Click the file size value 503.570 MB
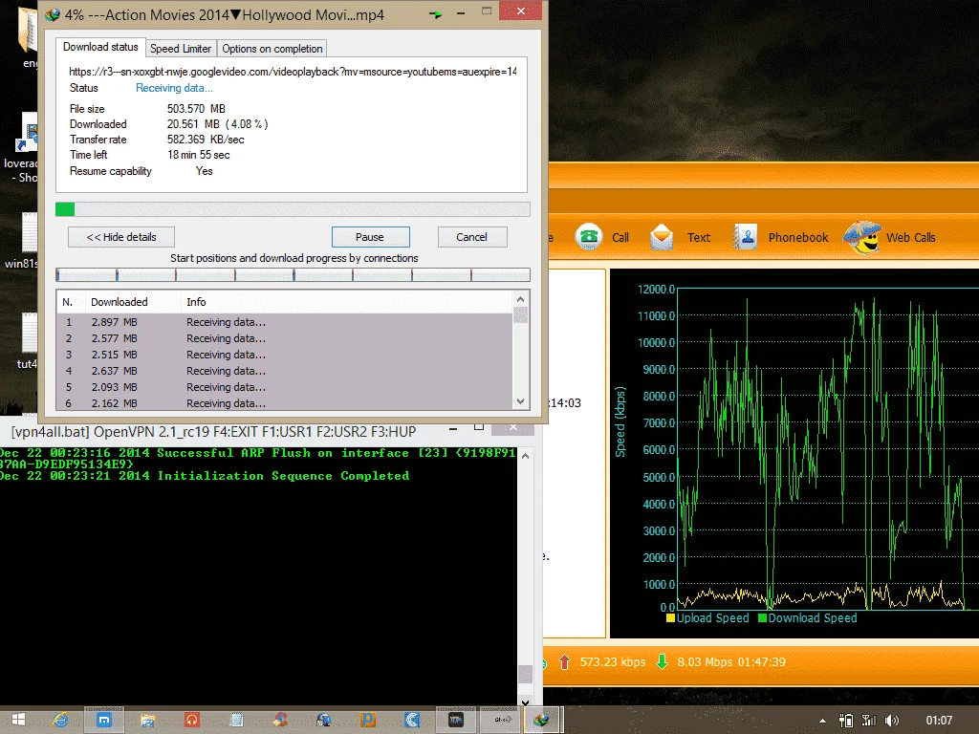This screenshot has width=979, height=734. point(196,109)
